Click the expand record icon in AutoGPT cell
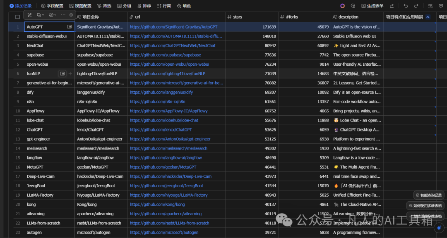447x238 pixels. 69,27
